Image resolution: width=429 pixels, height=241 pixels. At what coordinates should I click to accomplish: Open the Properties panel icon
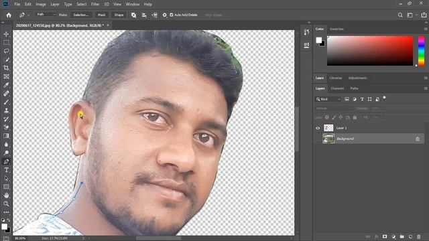point(306,45)
